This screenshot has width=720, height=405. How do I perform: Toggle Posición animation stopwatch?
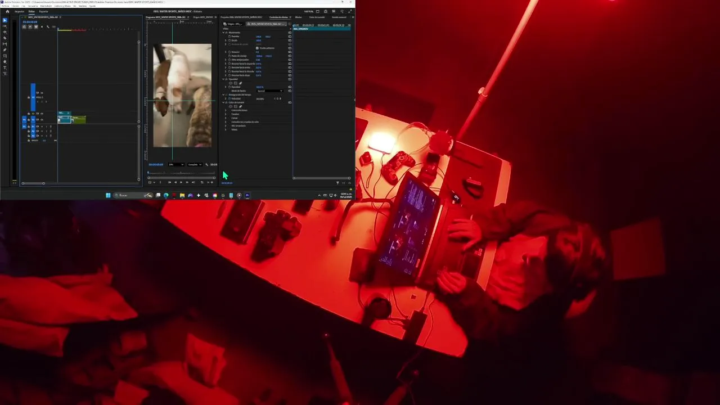229,37
